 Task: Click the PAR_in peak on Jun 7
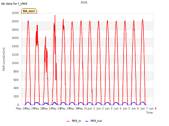tap(143, 20)
